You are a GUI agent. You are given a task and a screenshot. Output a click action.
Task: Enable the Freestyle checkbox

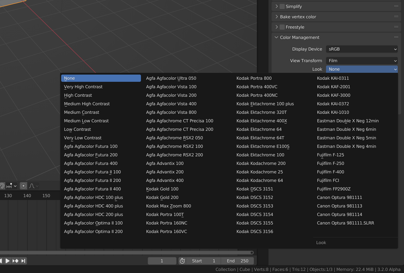[282, 27]
